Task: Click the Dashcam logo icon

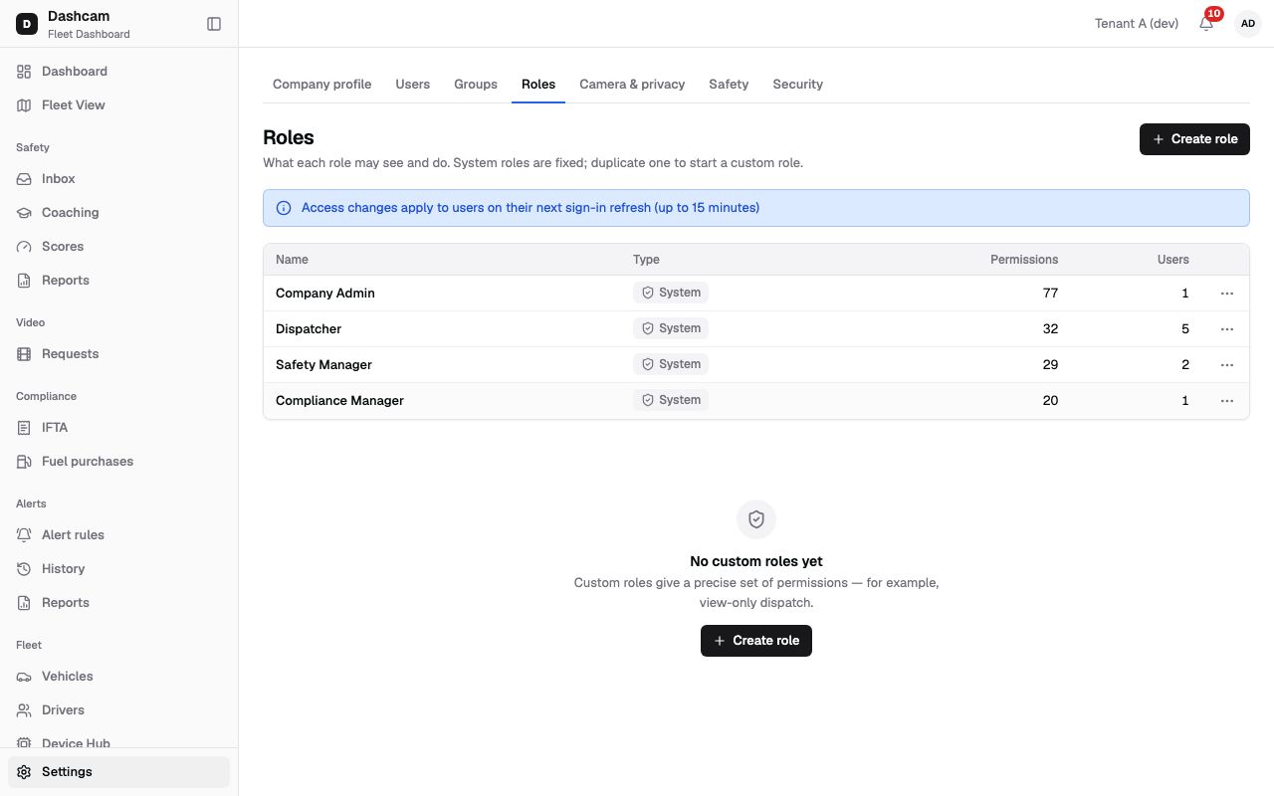Action: 27,24
